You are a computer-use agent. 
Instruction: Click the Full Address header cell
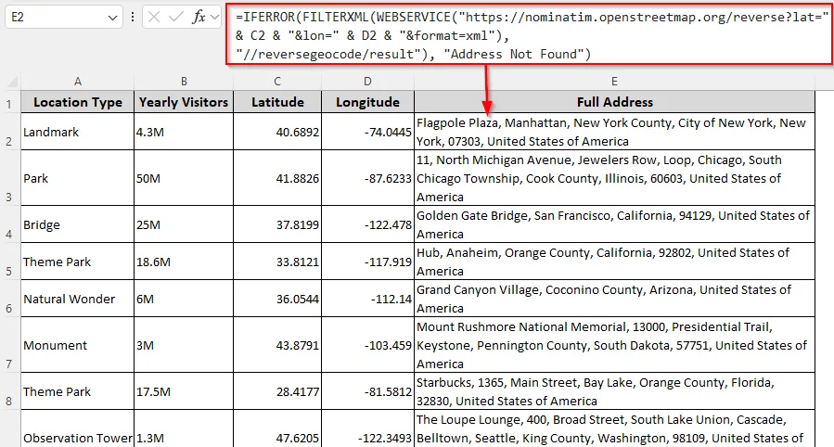614,102
